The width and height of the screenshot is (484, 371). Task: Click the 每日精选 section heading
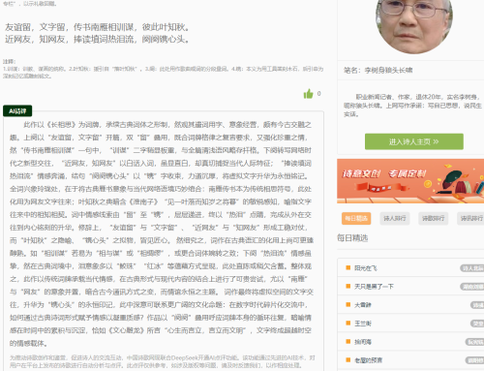tap(352, 238)
